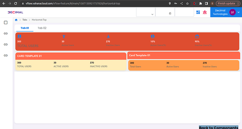Screen dimensions: 242x129
Task: Click the Total Users contact card icon
Action: [x=19, y=36]
